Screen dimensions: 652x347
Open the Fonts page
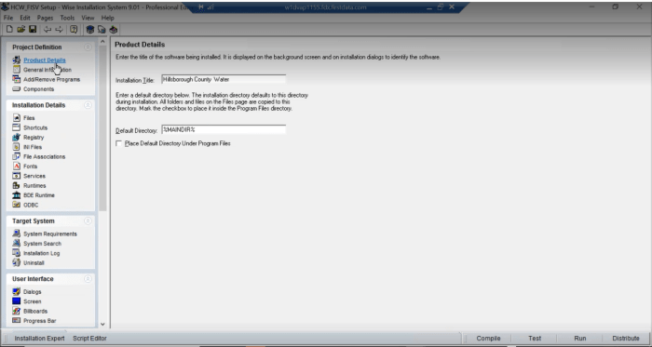point(30,166)
